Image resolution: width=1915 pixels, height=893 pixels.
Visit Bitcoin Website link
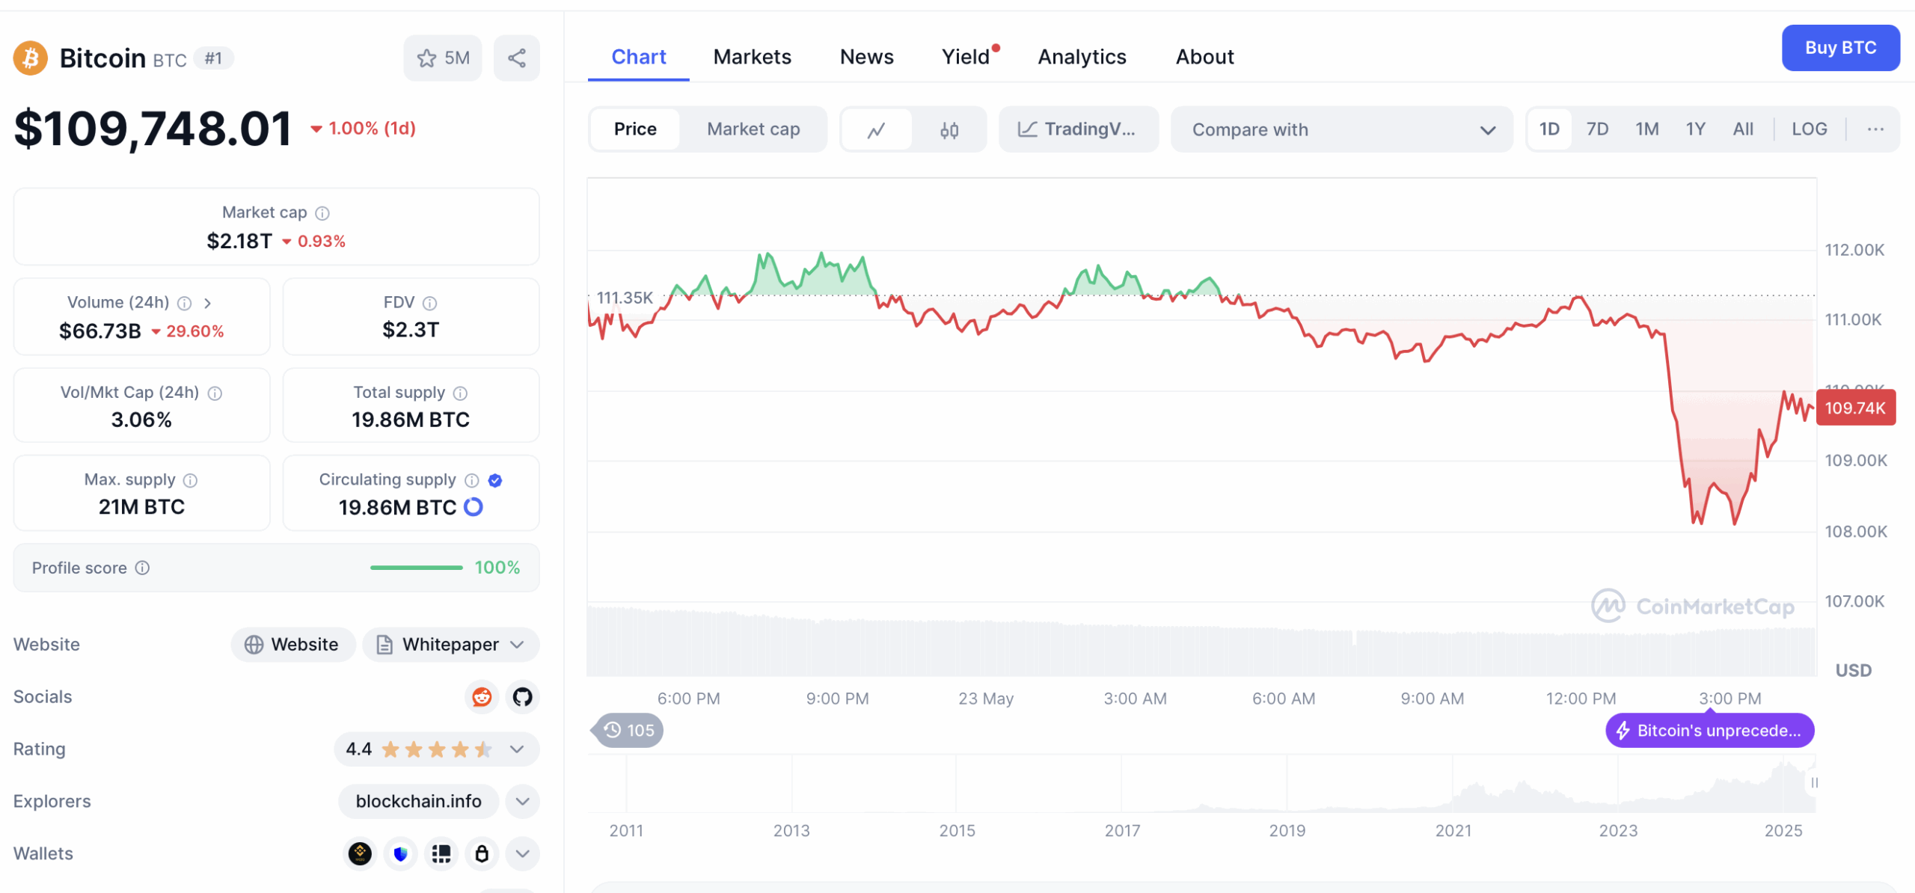point(292,645)
